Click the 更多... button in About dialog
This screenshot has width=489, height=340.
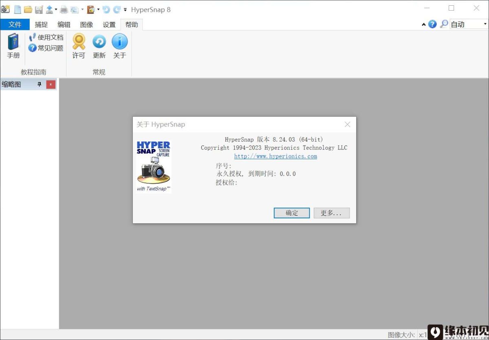click(332, 213)
